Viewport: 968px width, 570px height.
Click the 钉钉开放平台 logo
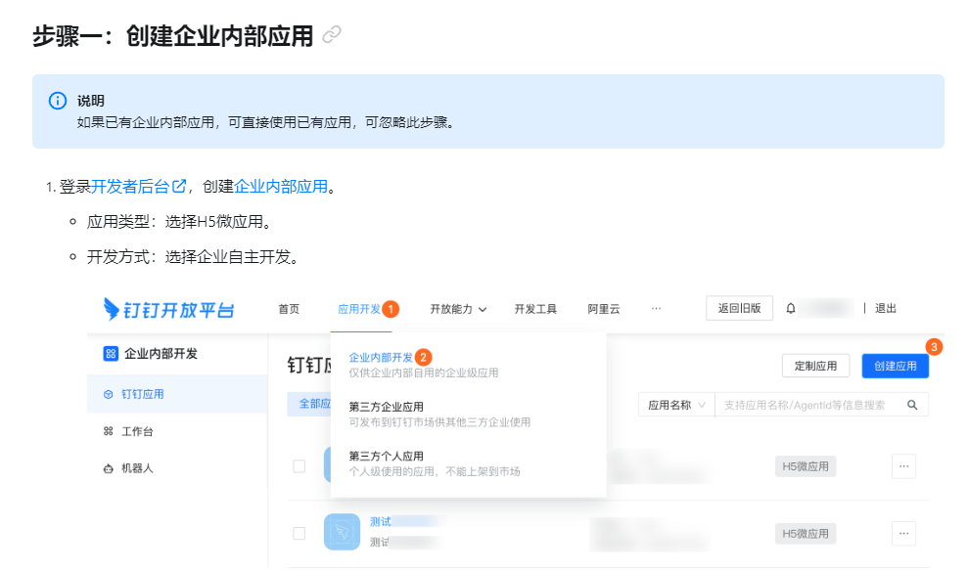click(168, 309)
